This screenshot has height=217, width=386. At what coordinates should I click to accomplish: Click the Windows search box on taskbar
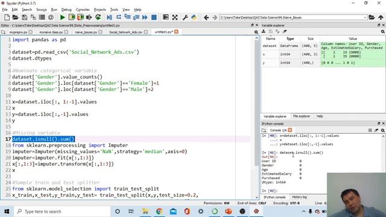63,212
